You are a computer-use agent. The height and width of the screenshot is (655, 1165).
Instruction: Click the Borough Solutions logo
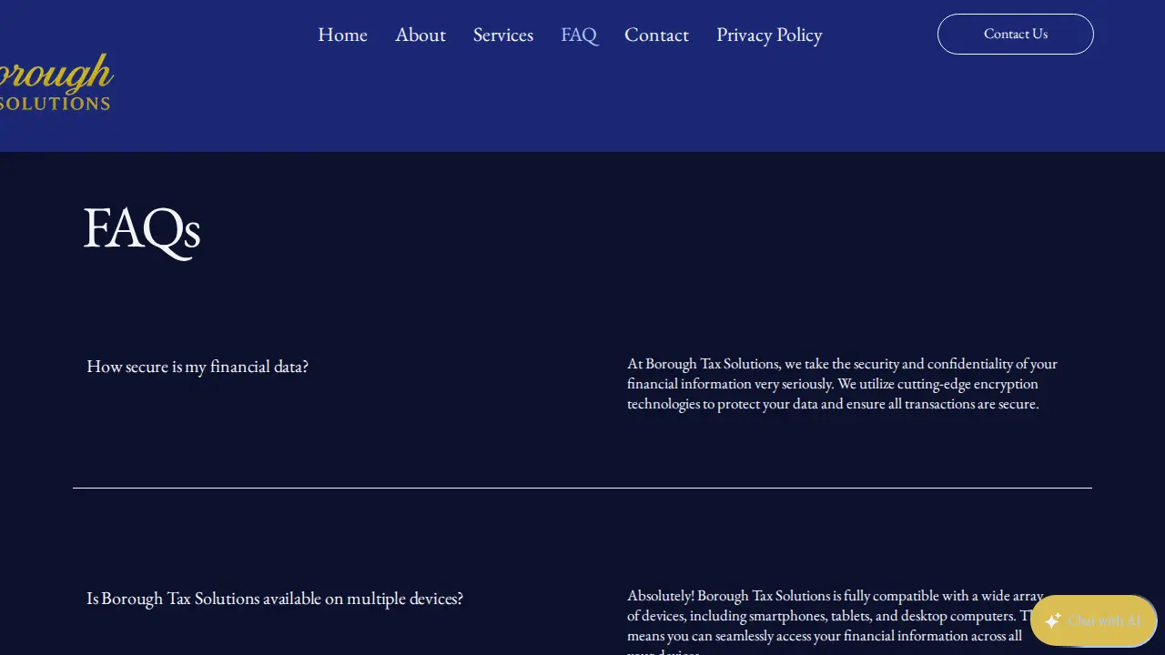[x=56, y=82]
